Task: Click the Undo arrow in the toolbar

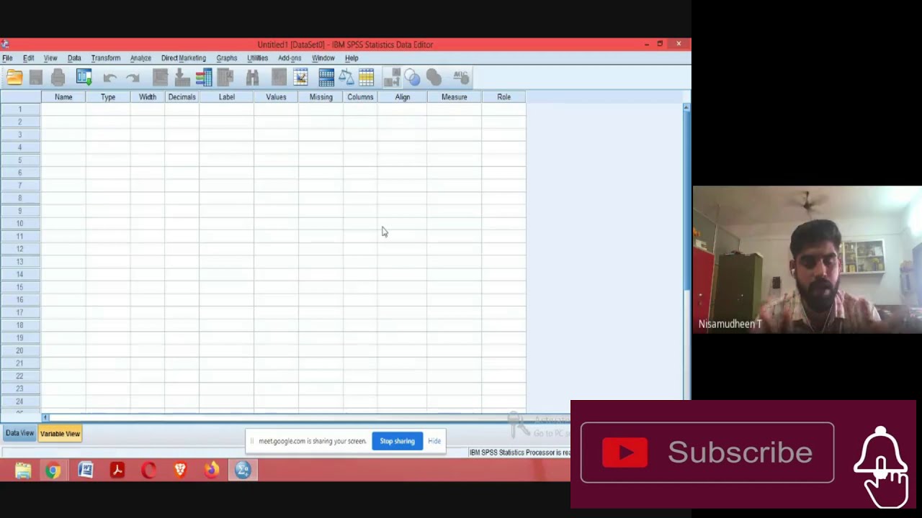Action: point(109,77)
